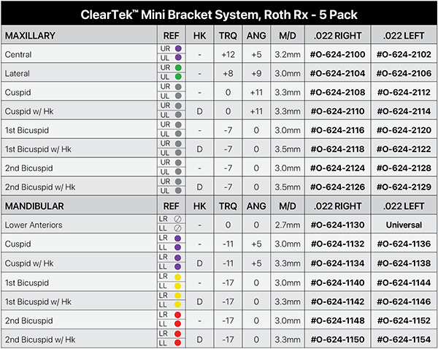The image size is (438, 349).
Task: Select part number #O-624-1130
Action: (x=337, y=225)
